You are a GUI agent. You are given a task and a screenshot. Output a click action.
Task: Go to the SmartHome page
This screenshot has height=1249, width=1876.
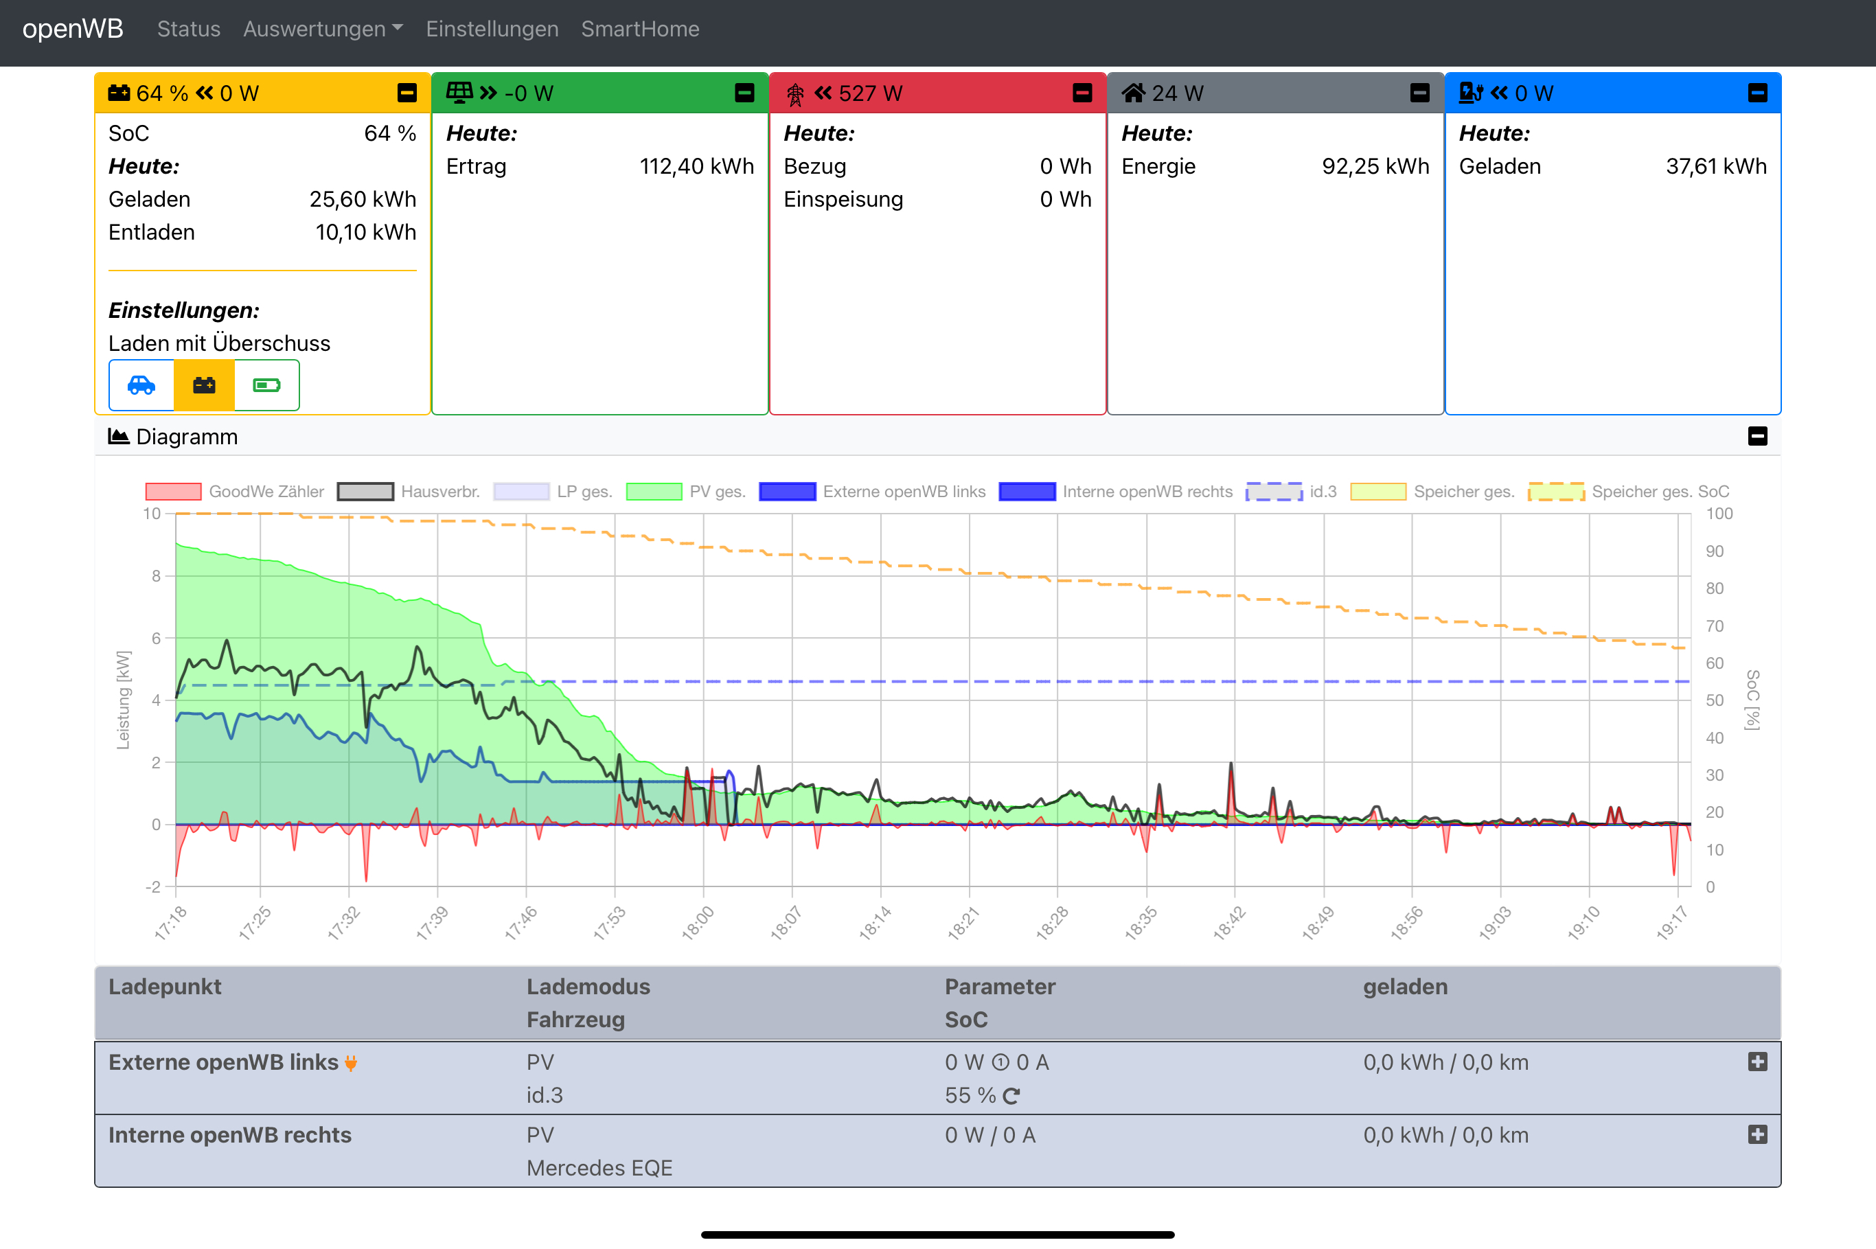pos(640,29)
